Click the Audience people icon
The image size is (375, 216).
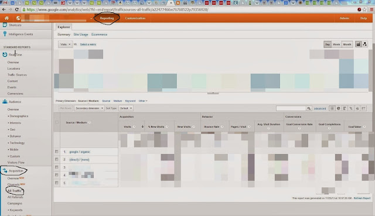click(5, 102)
